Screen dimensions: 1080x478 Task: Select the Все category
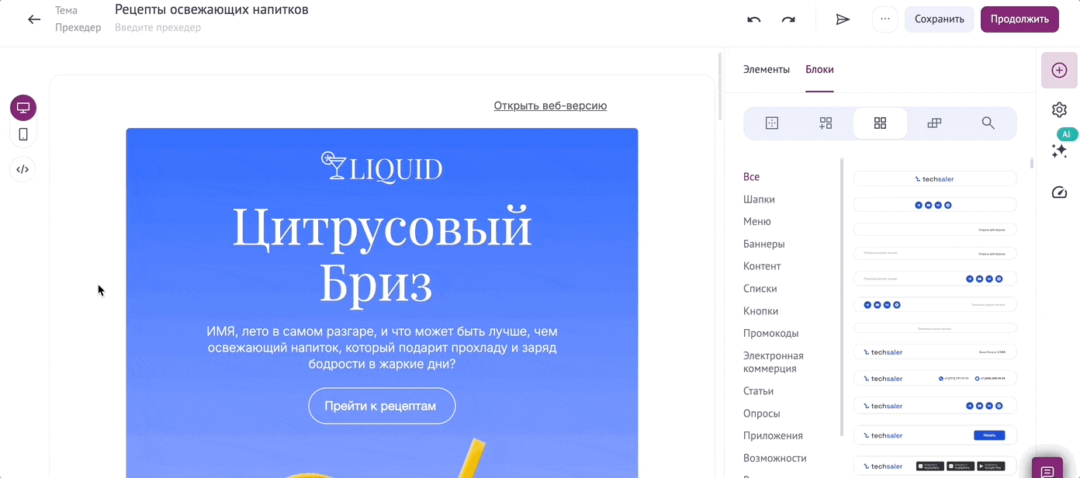pos(751,177)
